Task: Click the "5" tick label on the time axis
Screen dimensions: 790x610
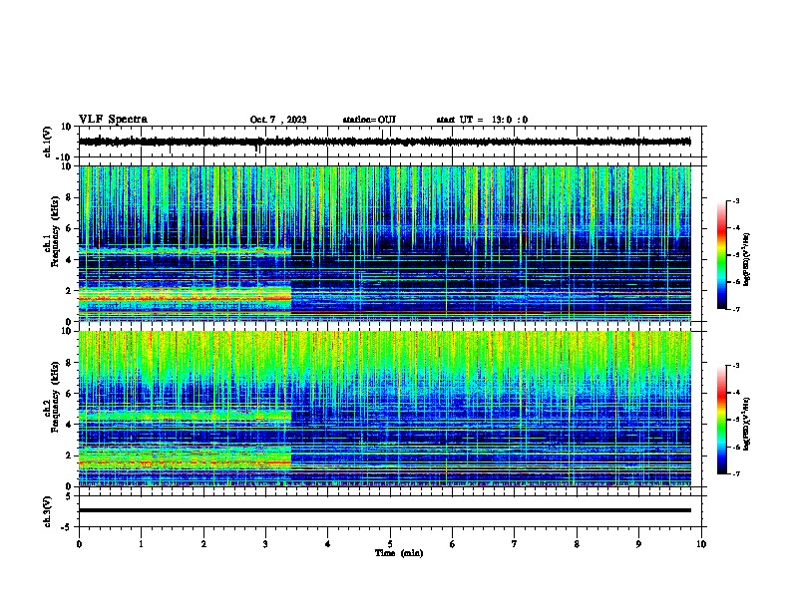Action: coord(390,544)
